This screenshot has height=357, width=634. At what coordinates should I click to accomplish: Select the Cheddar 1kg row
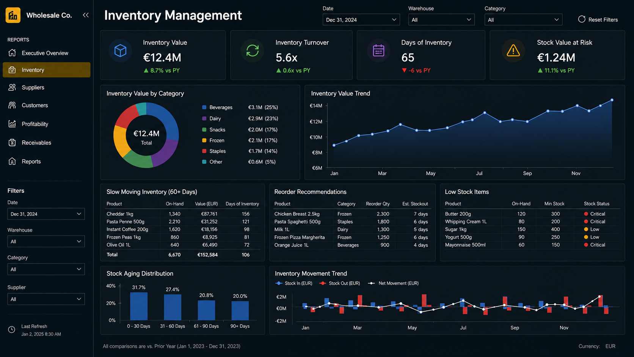(x=183, y=214)
